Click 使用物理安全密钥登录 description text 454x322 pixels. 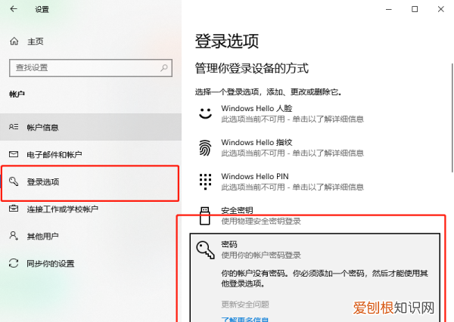(x=261, y=221)
